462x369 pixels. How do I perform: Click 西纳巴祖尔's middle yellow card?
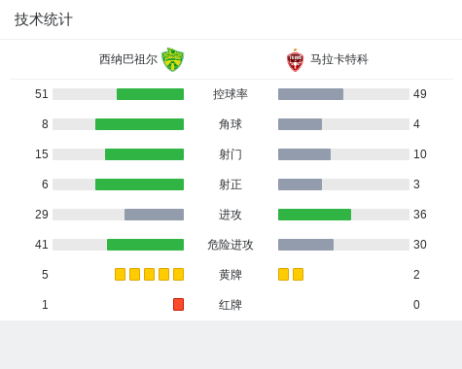click(x=149, y=274)
